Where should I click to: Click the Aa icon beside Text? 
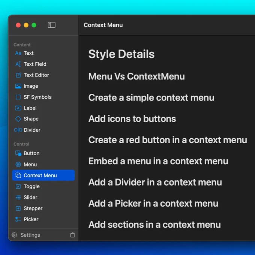(x=18, y=53)
